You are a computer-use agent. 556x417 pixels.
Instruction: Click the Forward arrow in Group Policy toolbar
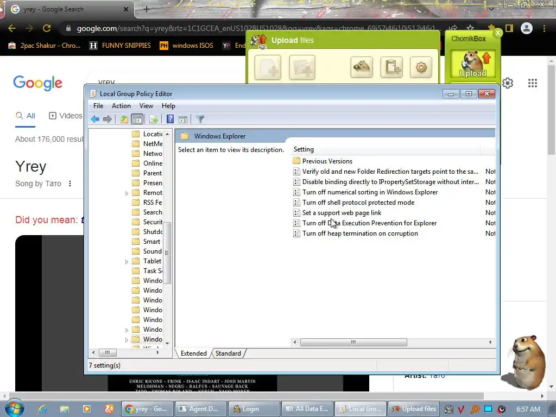click(x=108, y=119)
